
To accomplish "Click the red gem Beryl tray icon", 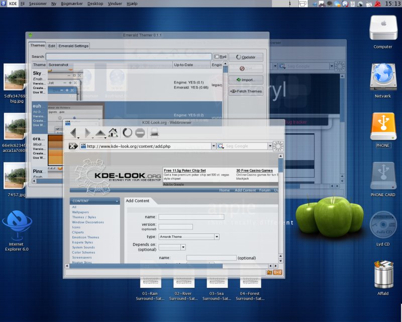I will click(378, 4).
